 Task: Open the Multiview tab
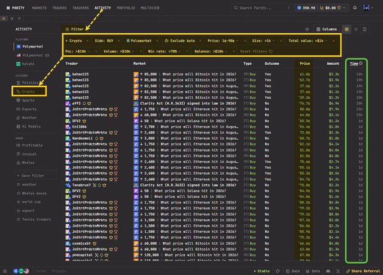click(150, 8)
